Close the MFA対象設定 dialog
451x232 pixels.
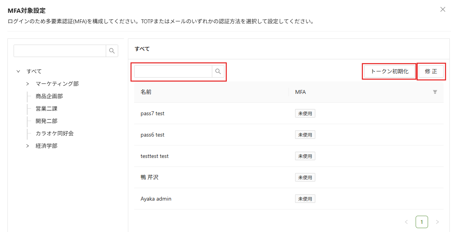tap(442, 9)
